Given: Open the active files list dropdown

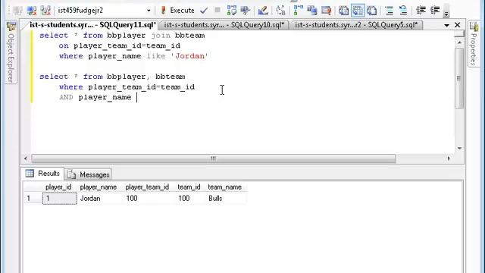Looking at the screenshot, I should tap(446, 25).
